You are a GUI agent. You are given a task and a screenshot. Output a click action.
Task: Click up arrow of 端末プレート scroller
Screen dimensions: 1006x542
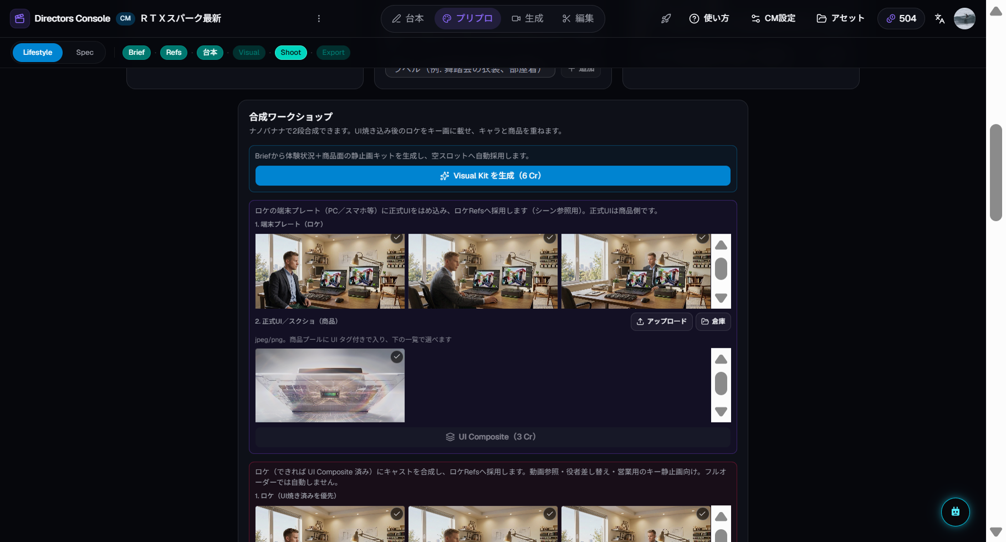(x=721, y=245)
